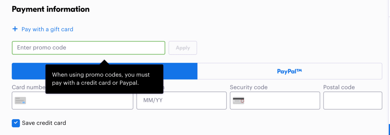
Task: Click the Postal code field label
Action: coord(339,87)
